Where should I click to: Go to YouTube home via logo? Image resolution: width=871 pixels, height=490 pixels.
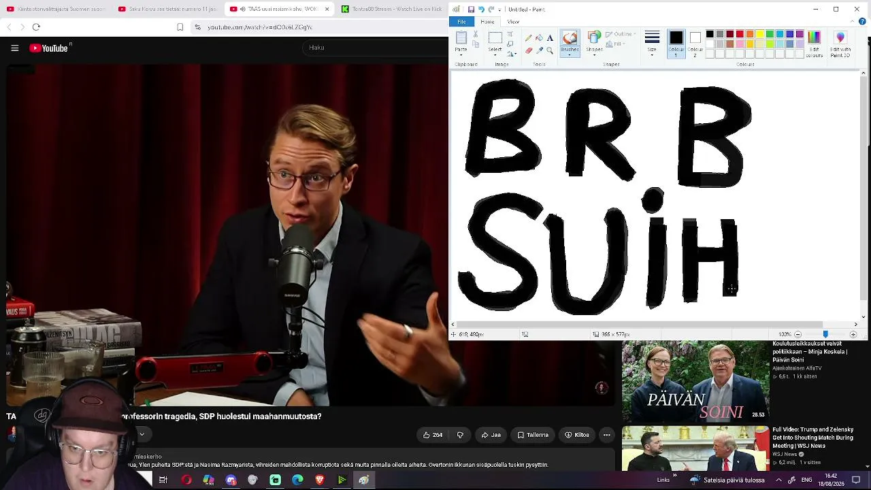click(49, 48)
